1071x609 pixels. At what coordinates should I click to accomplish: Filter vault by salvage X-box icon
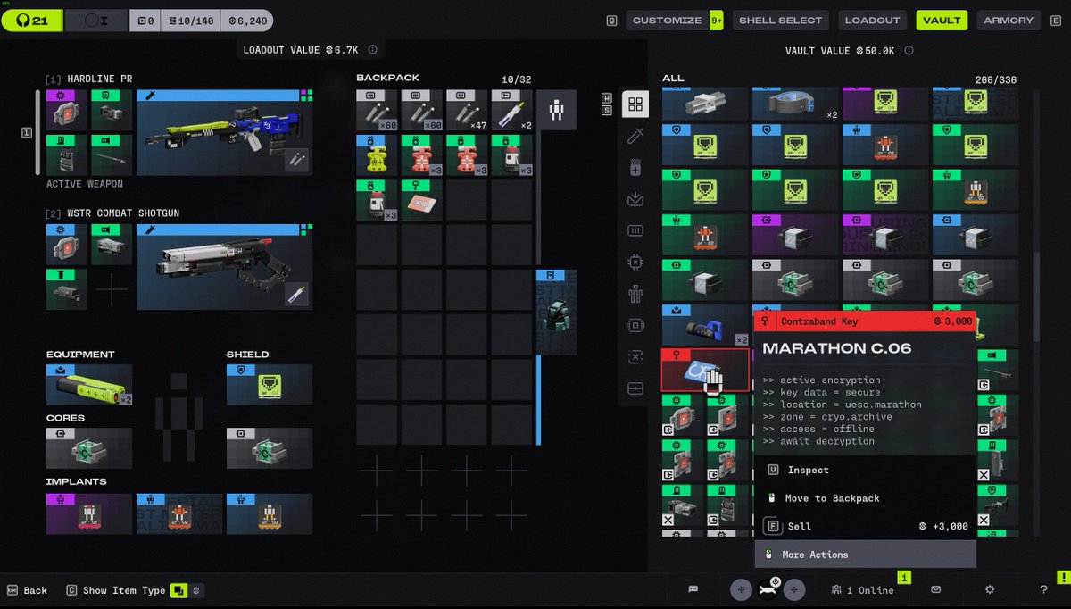tap(635, 357)
